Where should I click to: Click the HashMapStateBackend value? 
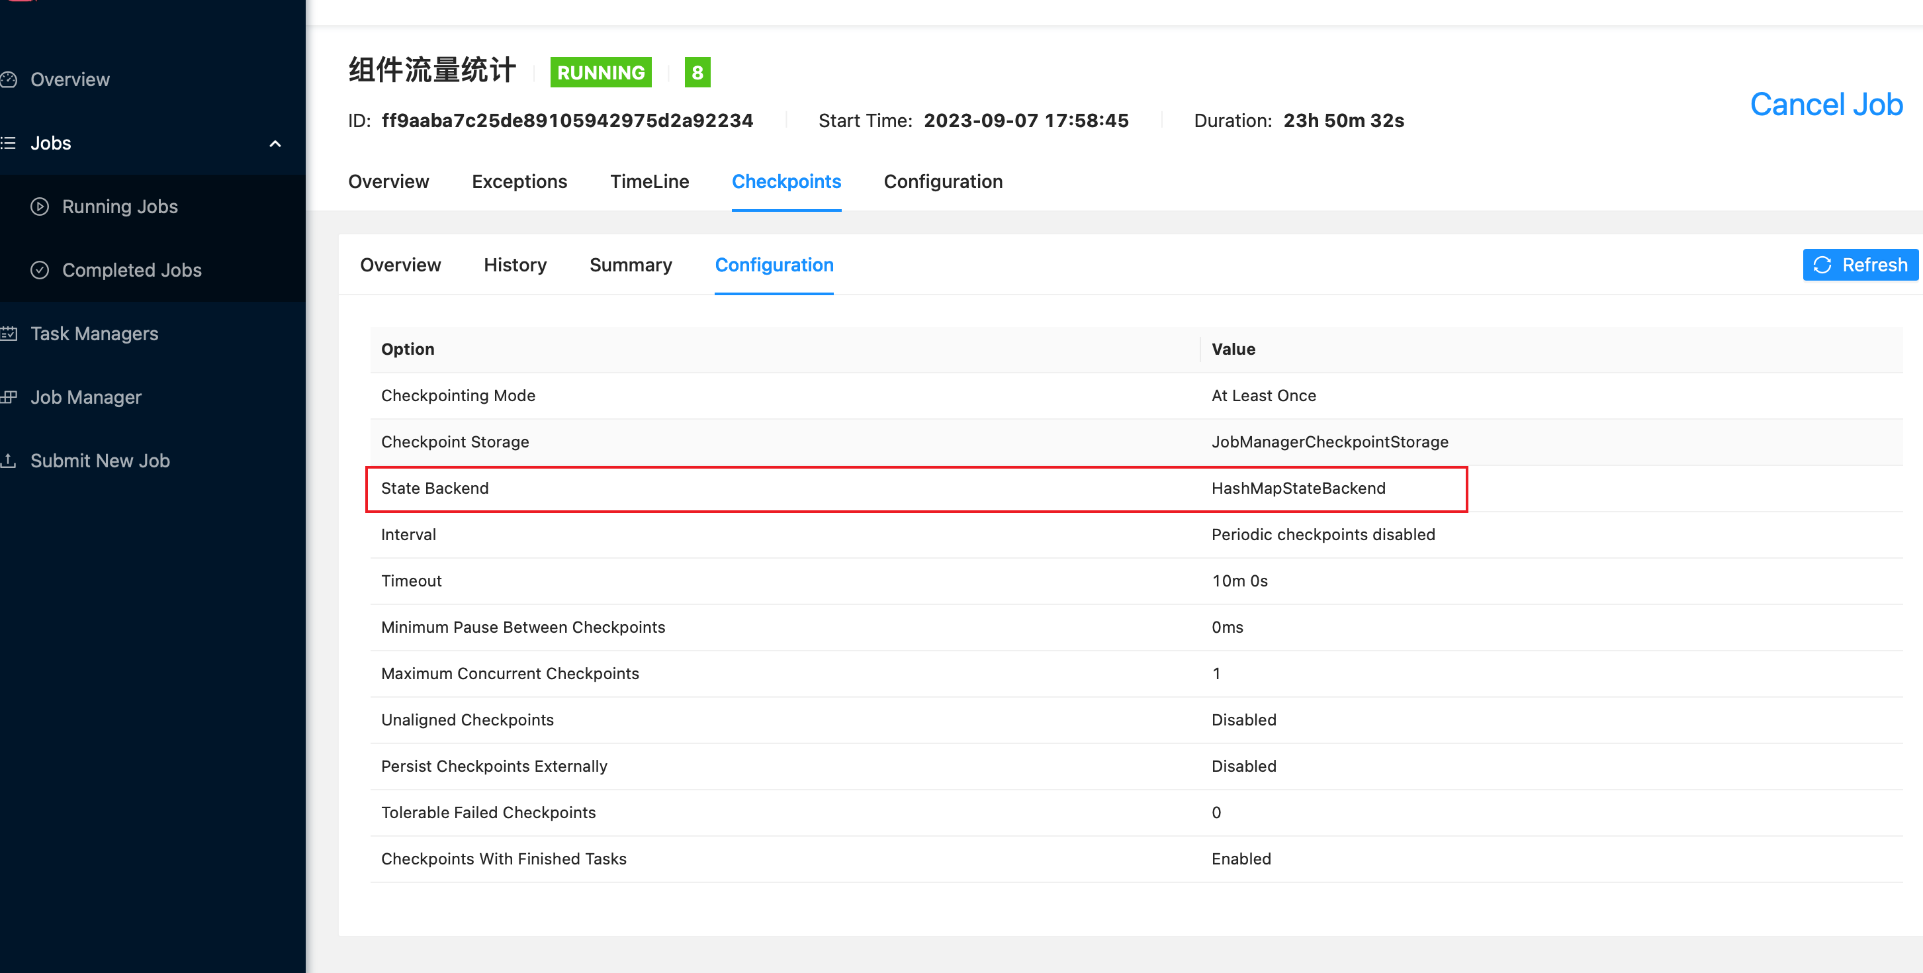click(x=1299, y=488)
